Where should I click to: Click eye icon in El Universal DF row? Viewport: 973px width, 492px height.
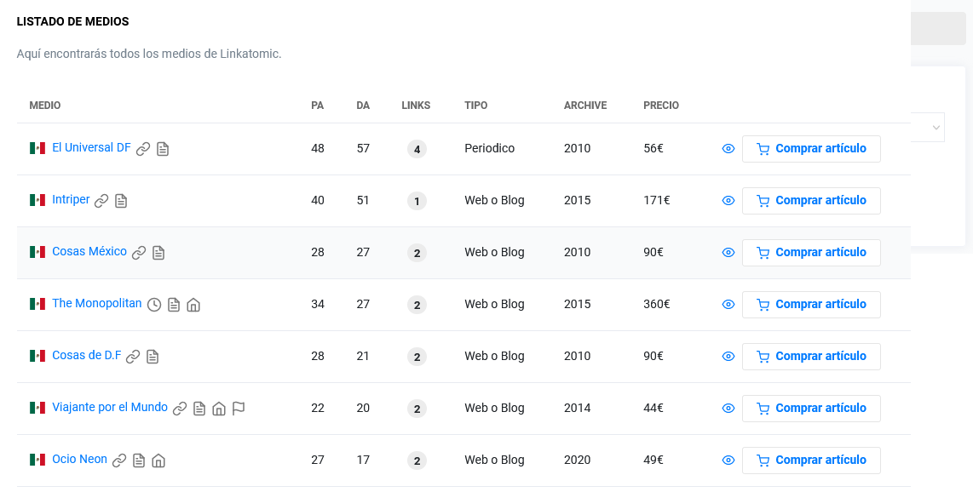[728, 149]
